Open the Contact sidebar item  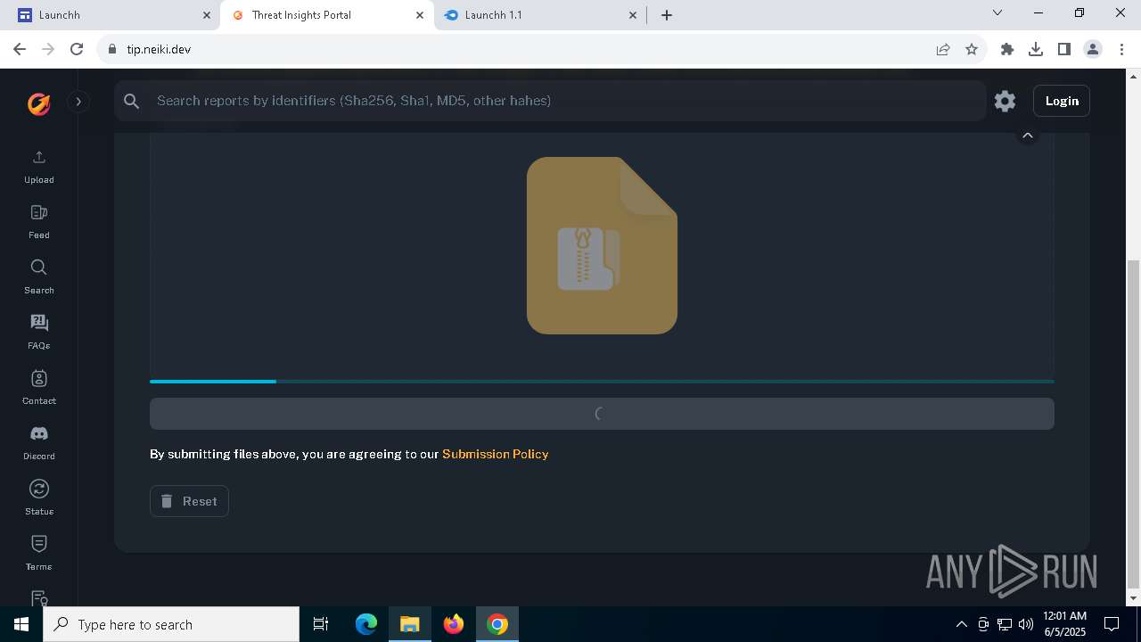click(38, 388)
